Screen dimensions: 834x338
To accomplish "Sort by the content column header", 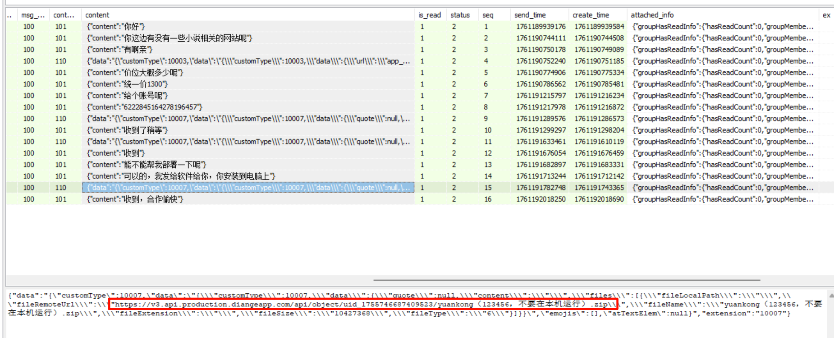I will pos(97,15).
